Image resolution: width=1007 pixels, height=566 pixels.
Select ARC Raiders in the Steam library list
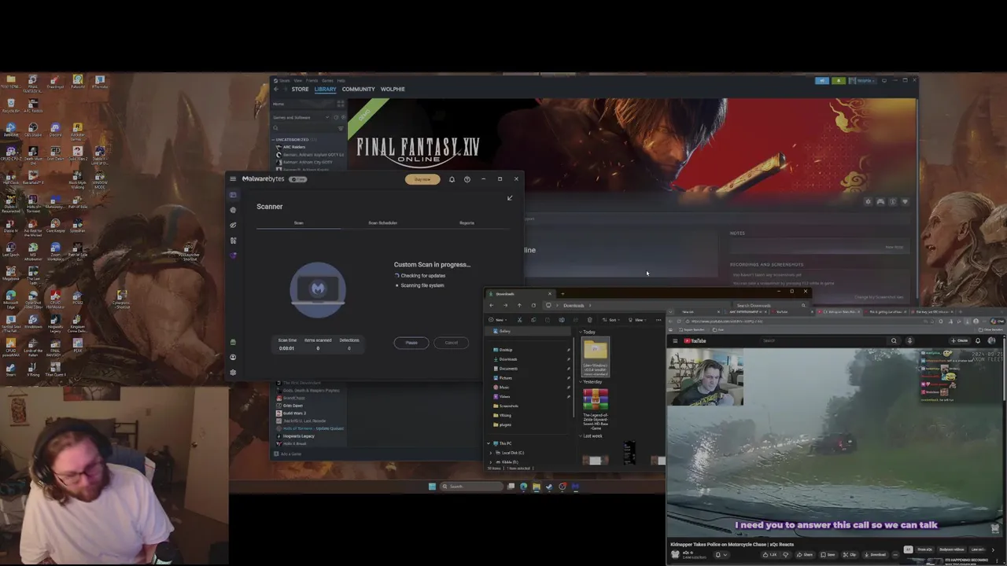(x=294, y=147)
